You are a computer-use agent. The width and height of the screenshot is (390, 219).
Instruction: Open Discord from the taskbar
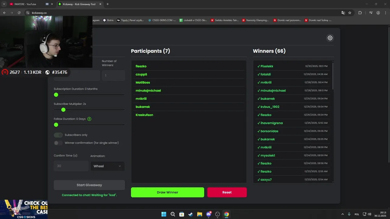click(x=209, y=214)
